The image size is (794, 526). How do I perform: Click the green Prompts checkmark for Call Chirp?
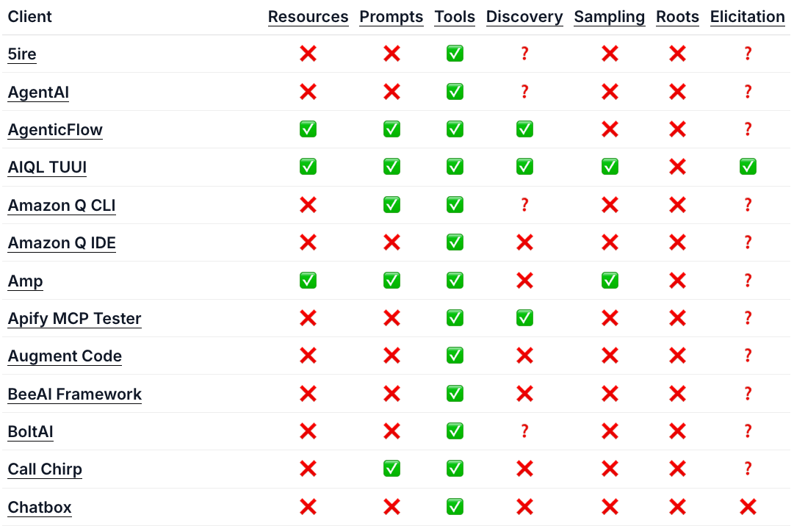391,468
